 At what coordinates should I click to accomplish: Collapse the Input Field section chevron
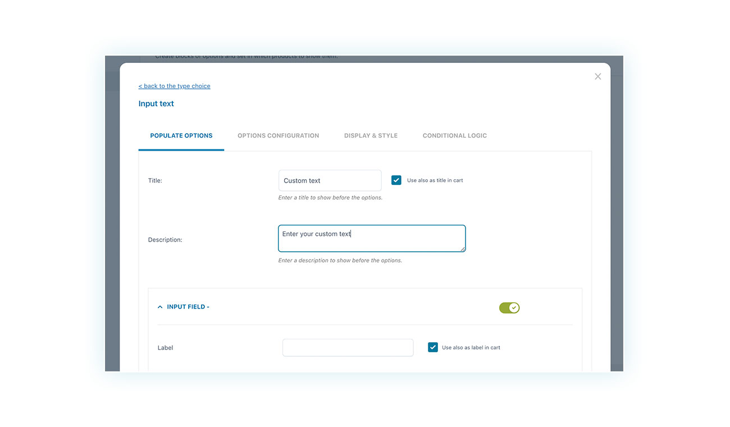160,307
